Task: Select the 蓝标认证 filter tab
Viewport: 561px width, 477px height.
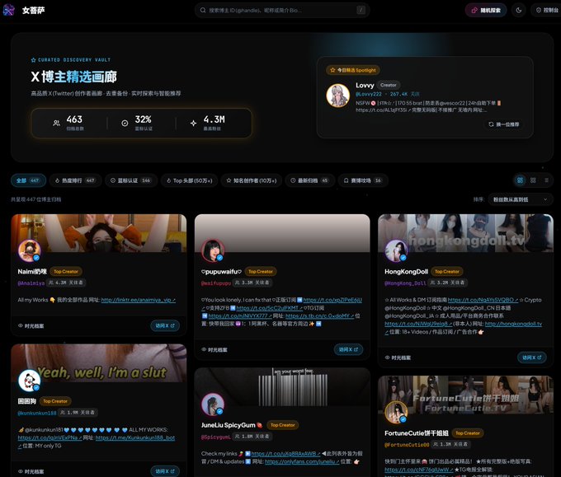Action: (131, 180)
